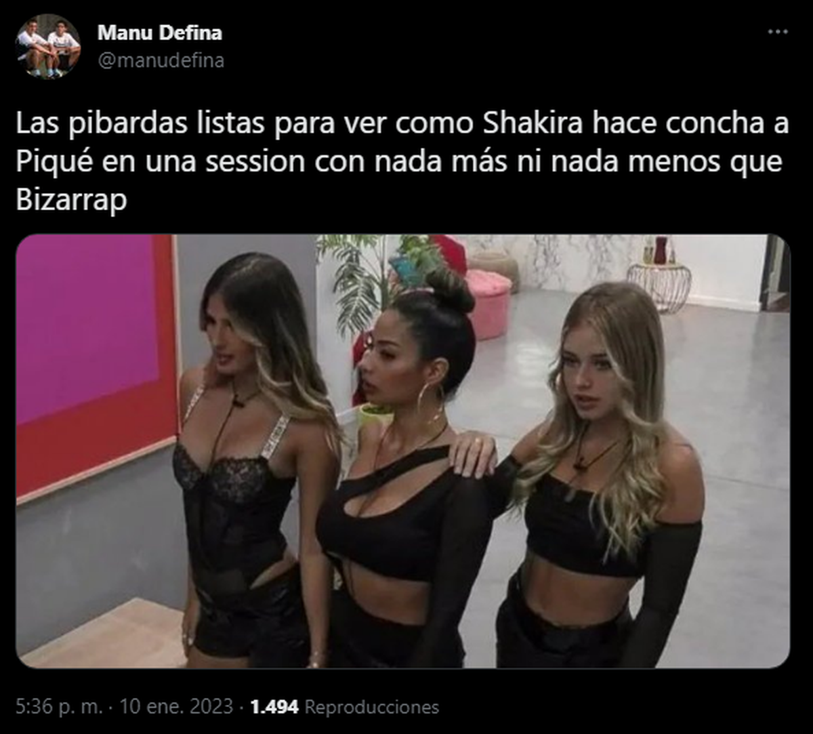813x734 pixels.
Task: Open the tweet's attached photo
Action: [403, 451]
